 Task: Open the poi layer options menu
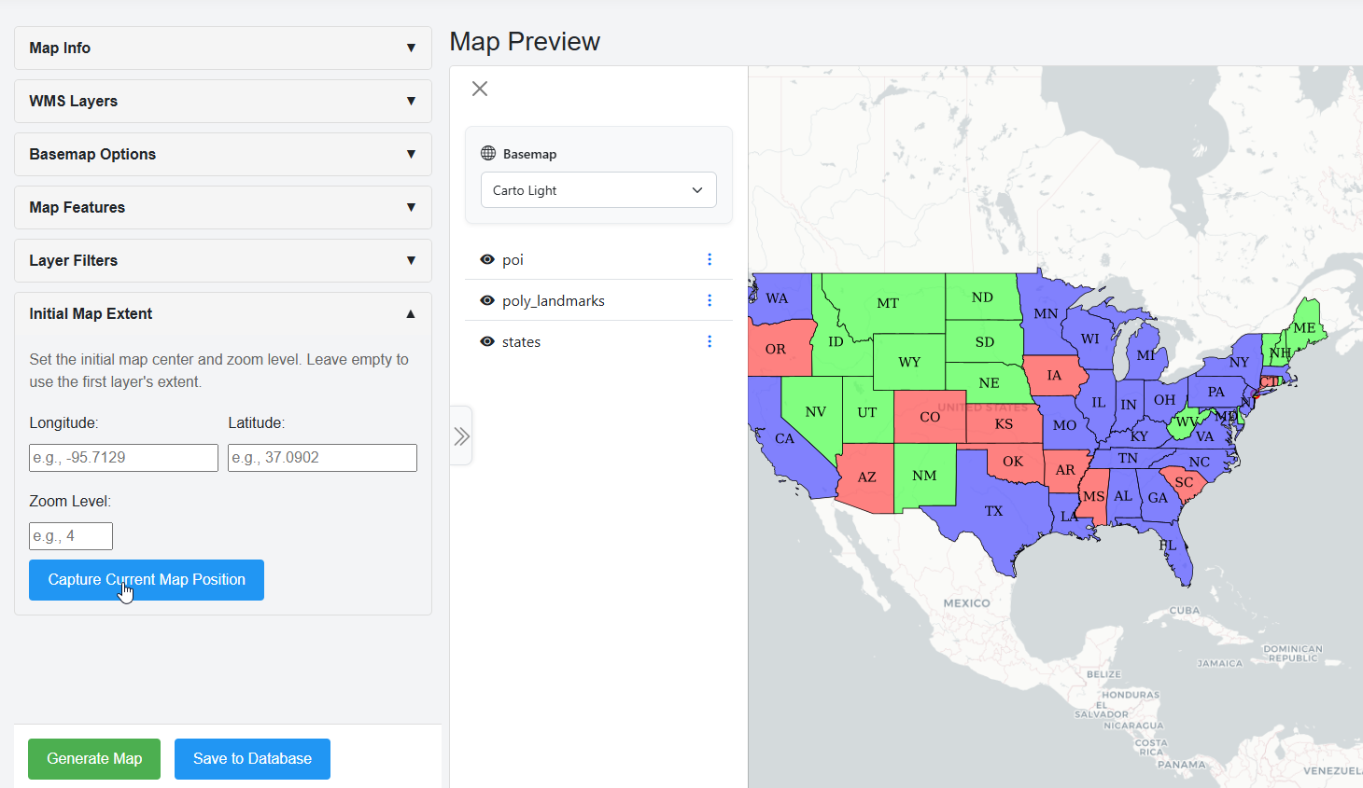[710, 259]
